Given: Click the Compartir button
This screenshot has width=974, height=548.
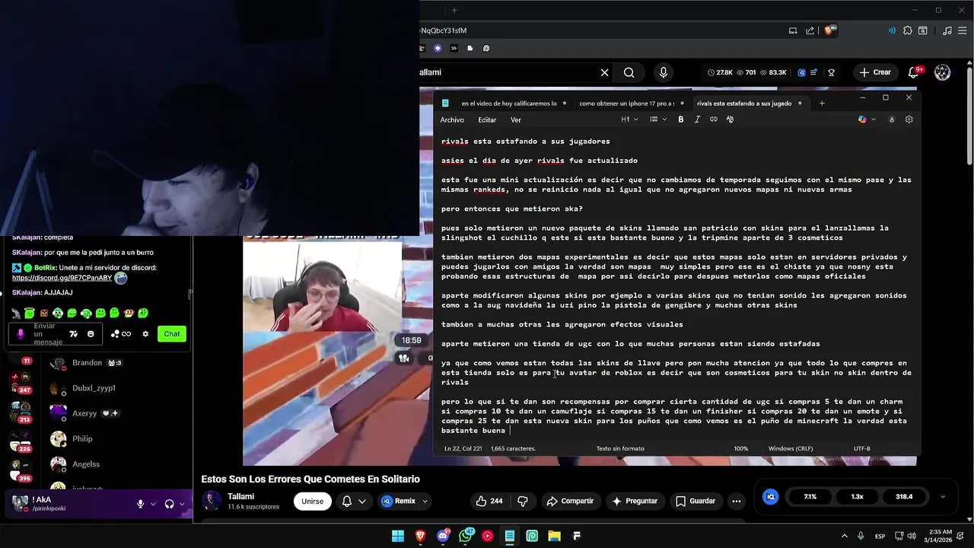Looking at the screenshot, I should pos(570,501).
